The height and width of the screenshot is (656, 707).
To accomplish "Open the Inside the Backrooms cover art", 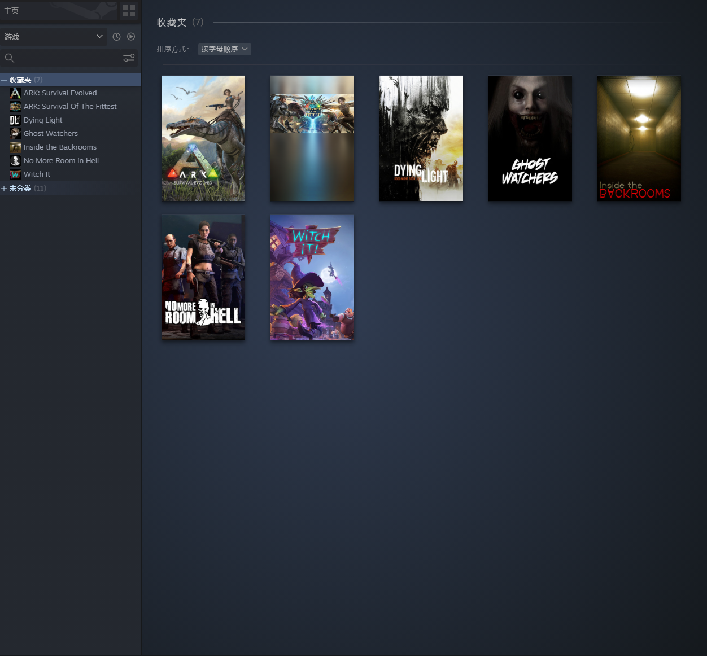I will [x=639, y=138].
